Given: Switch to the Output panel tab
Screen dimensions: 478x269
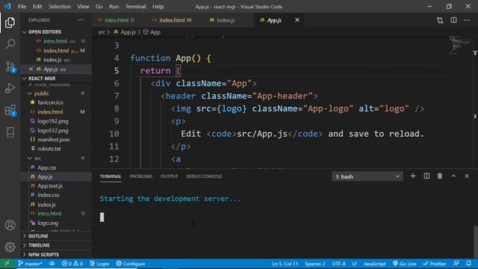Looking at the screenshot, I should (x=170, y=176).
